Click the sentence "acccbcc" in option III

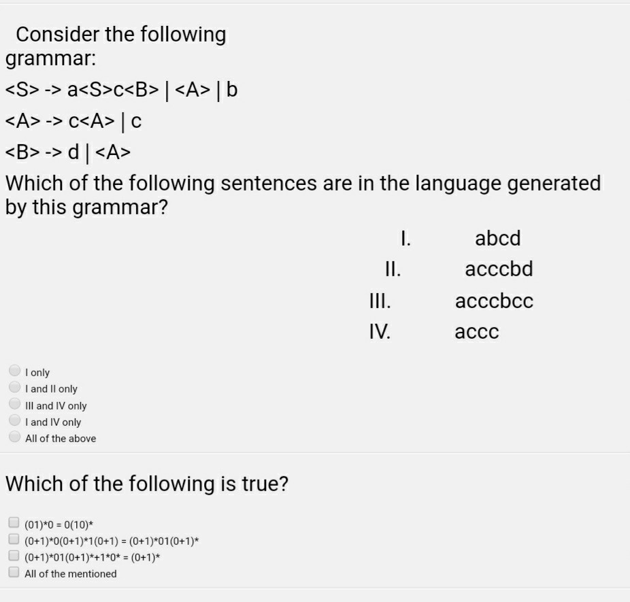(x=495, y=301)
